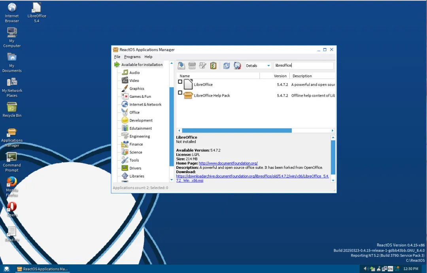The height and width of the screenshot is (273, 427).
Task: Click the Read Me desktop icon
Action: (12, 234)
